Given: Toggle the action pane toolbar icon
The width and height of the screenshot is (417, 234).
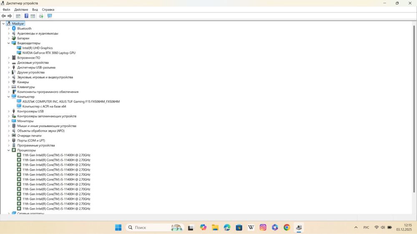Looking at the screenshot, I should 33,16.
